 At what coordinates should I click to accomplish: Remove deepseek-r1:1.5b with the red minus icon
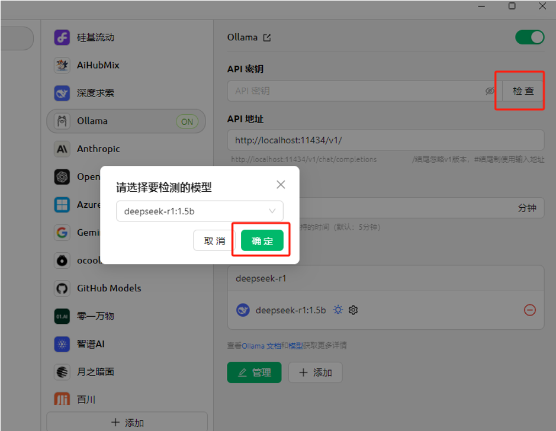(530, 310)
